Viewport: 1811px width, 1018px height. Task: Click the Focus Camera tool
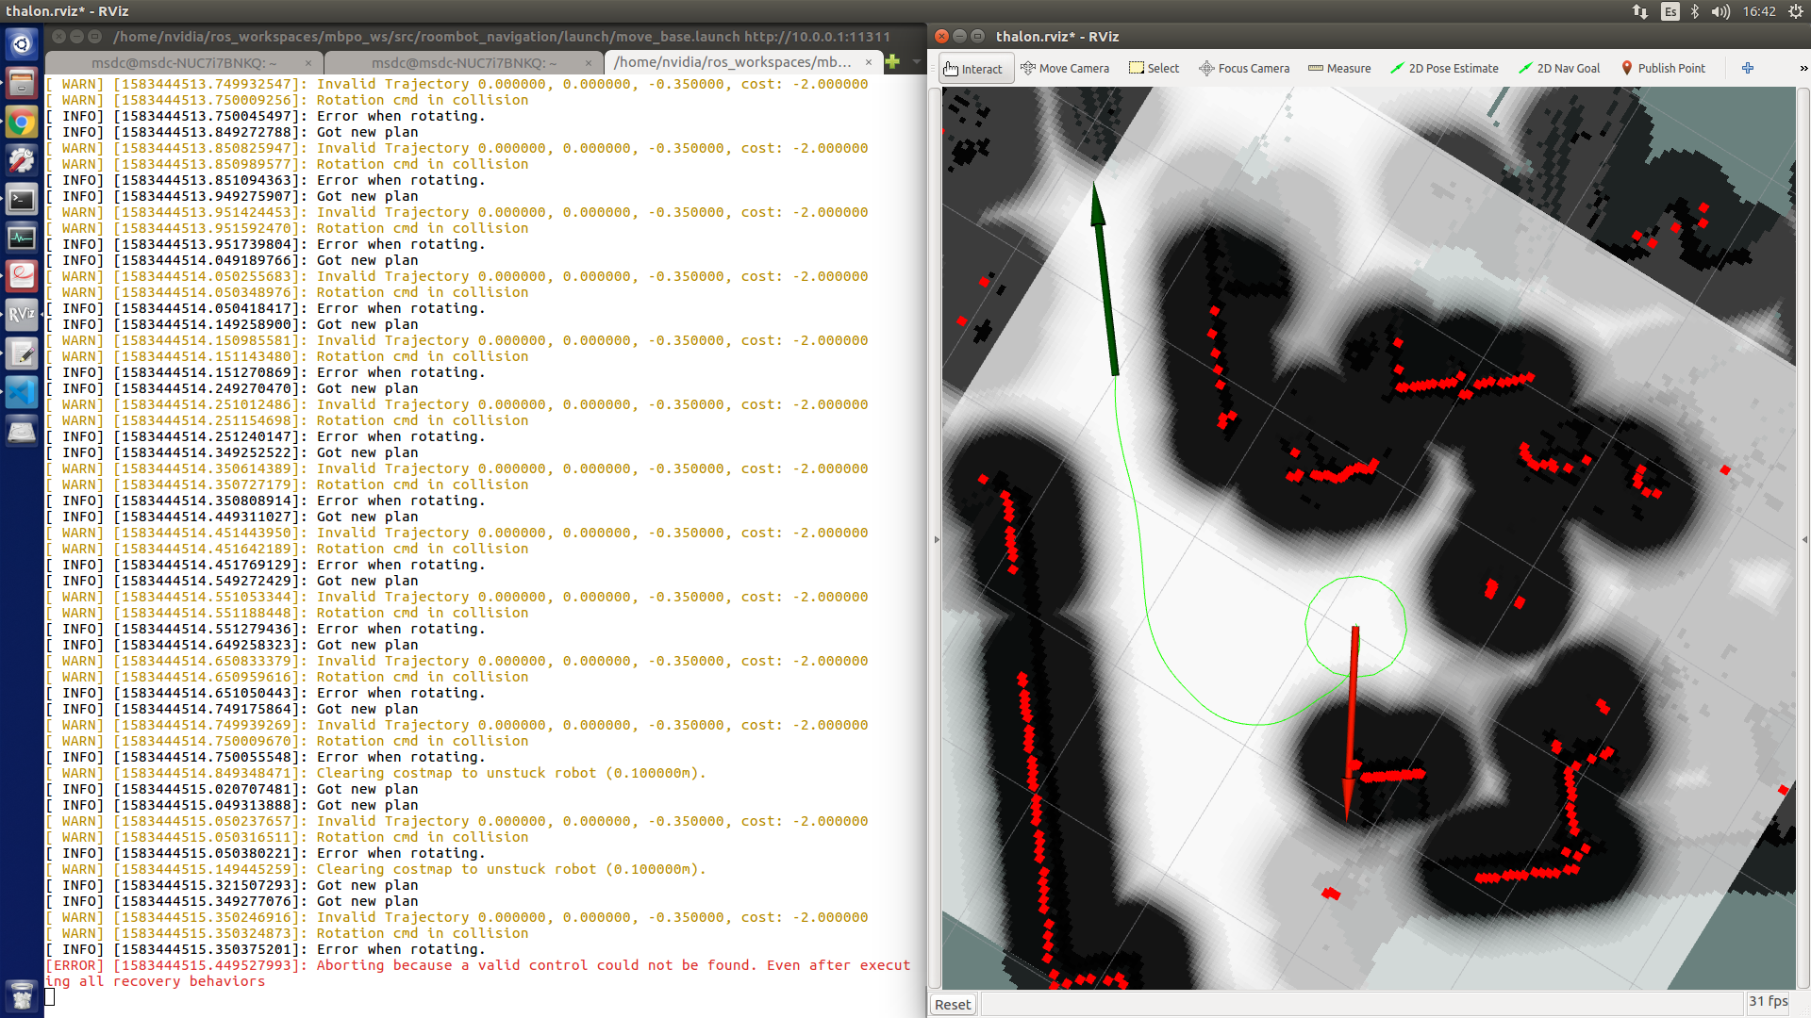coord(1244,69)
